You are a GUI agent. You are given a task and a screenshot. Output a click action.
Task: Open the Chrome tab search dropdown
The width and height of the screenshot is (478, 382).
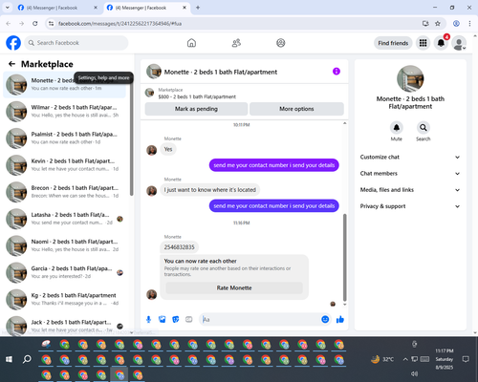point(7,8)
